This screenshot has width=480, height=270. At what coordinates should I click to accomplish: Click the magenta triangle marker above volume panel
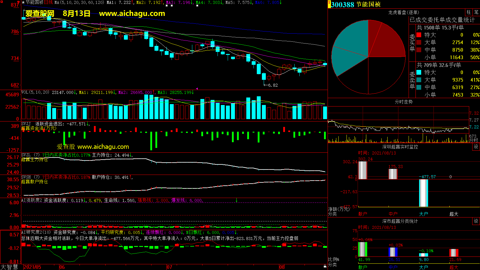[x=197, y=88]
